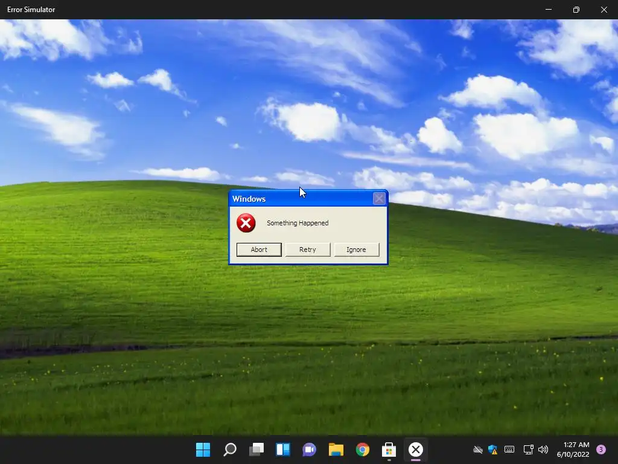Click the Retry button
Image resolution: width=618 pixels, height=464 pixels.
(308, 250)
